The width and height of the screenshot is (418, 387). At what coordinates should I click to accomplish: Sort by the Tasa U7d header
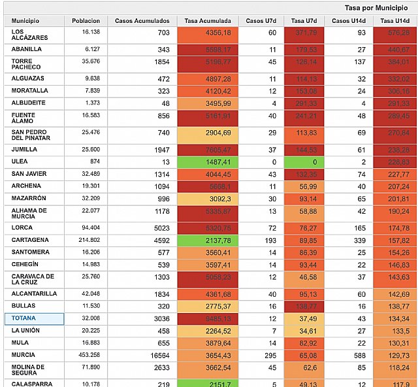[304, 21]
